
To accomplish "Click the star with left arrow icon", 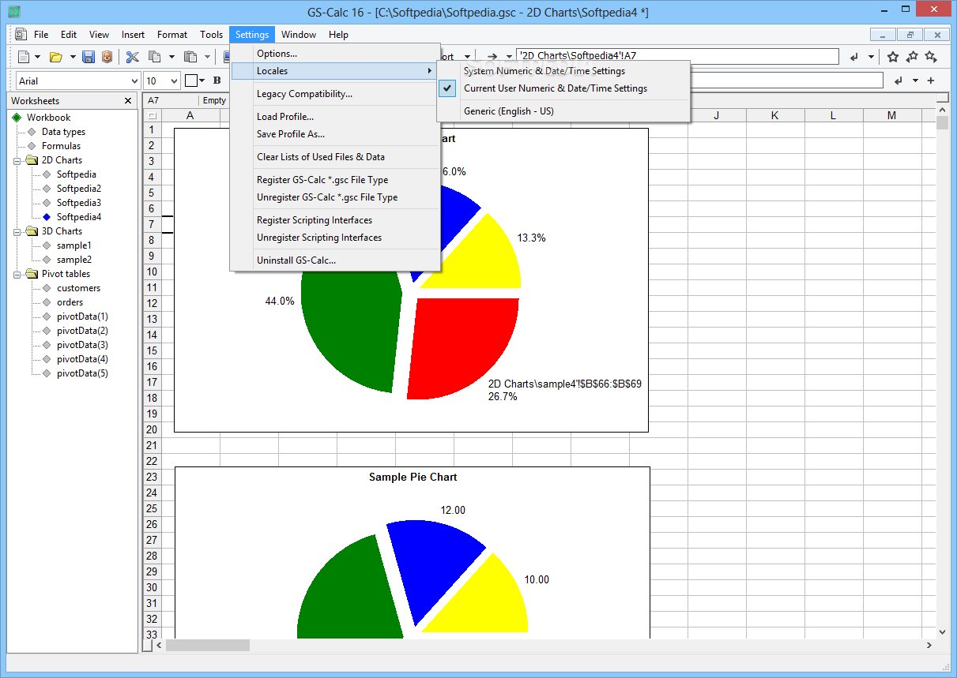I will click(x=912, y=57).
